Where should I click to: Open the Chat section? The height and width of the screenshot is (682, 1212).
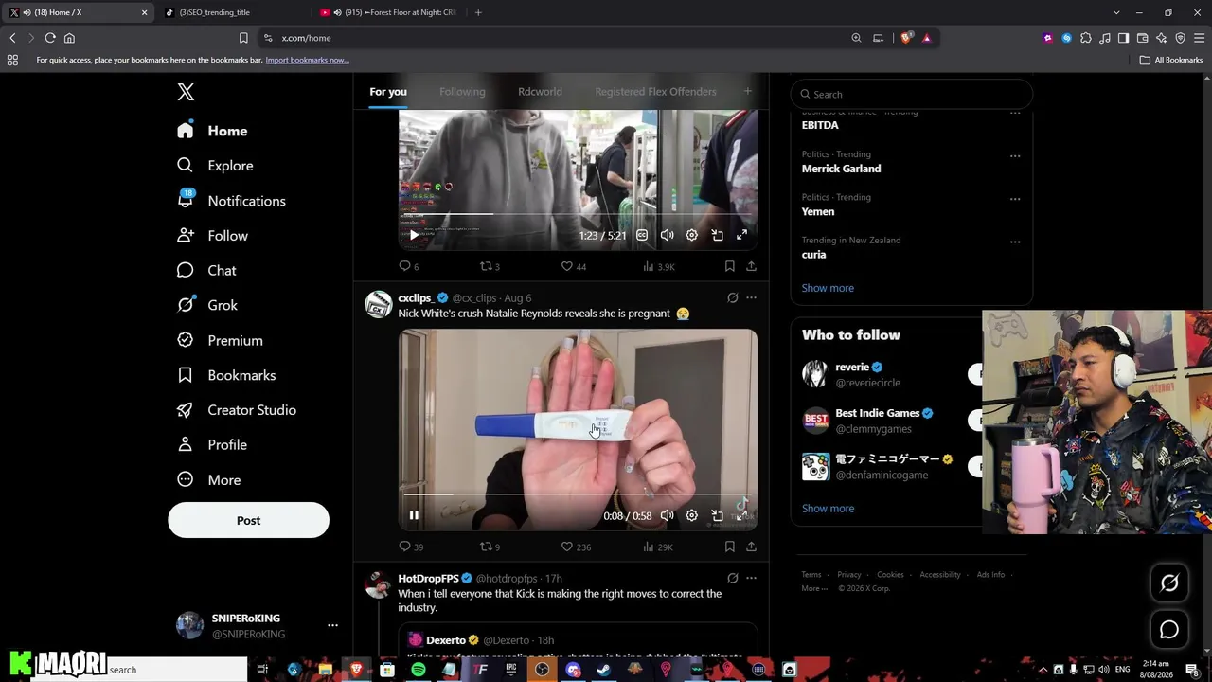click(206, 271)
